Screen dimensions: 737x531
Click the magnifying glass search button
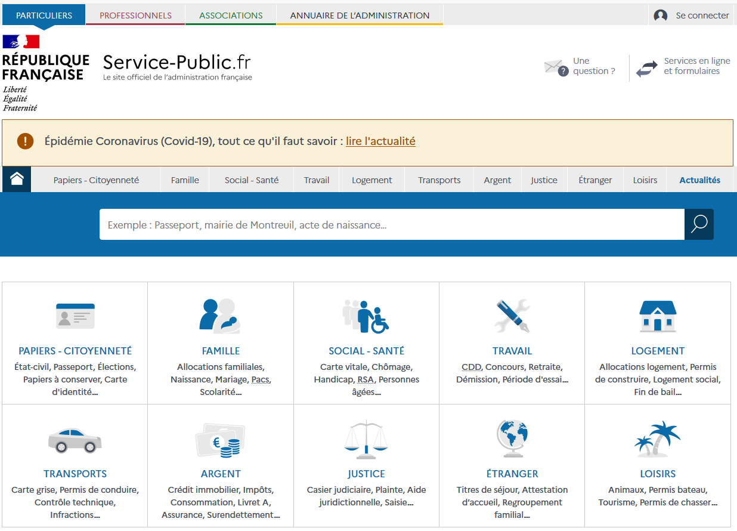click(x=699, y=224)
